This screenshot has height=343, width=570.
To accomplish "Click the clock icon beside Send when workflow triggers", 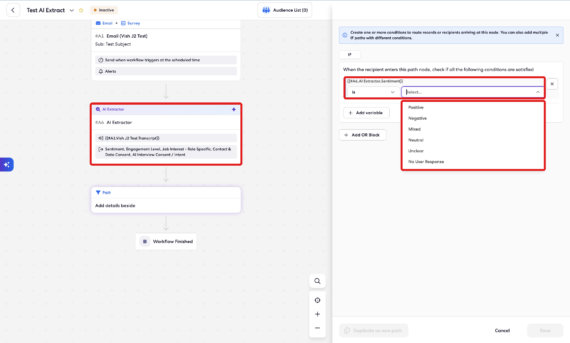I will [101, 60].
